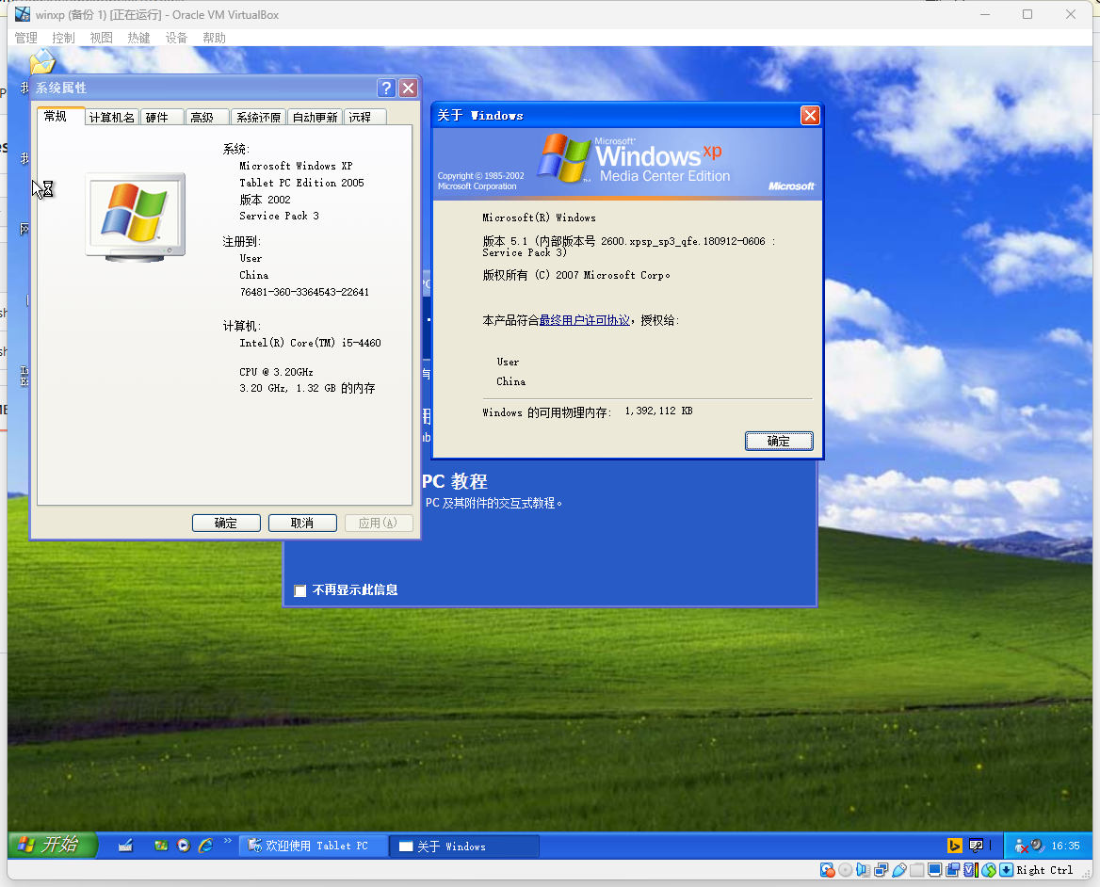Image resolution: width=1100 pixels, height=887 pixels.
Task: Switch to 关于 Windows taskbar item
Action: (x=464, y=847)
